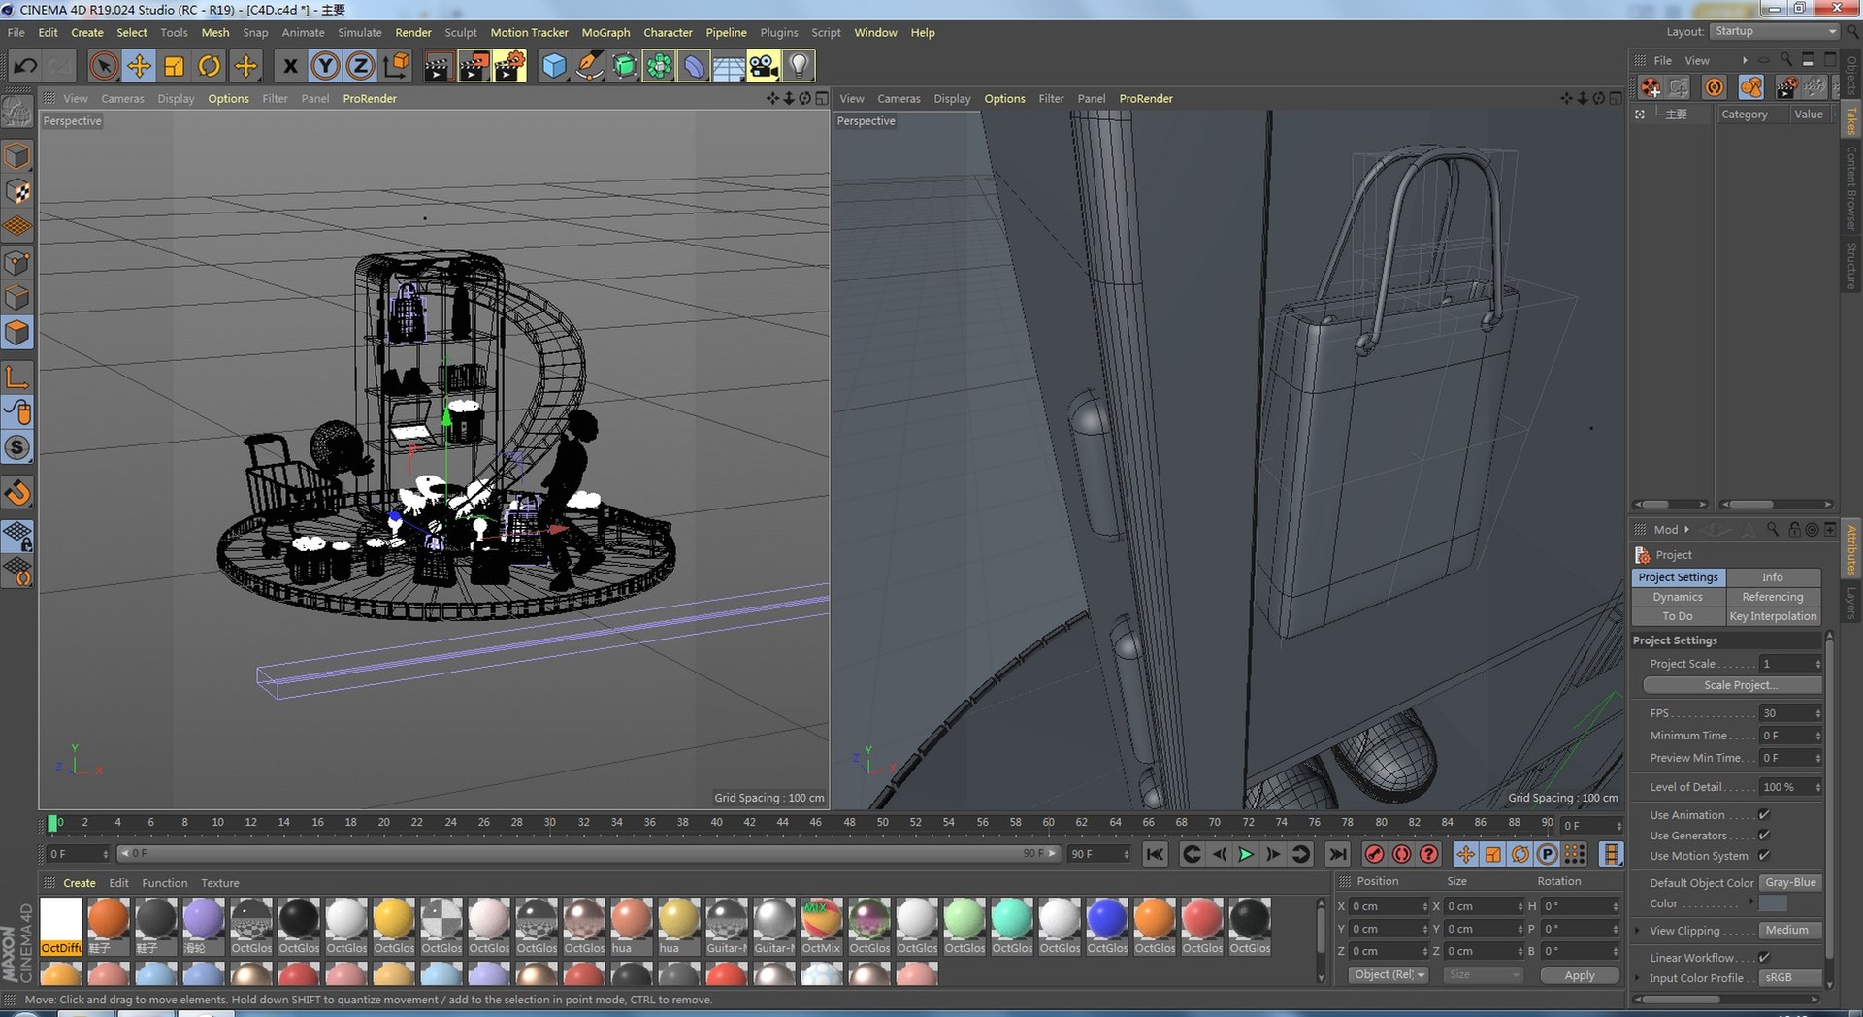Add a floor environment object
Image resolution: width=1863 pixels, height=1017 pixels.
pyautogui.click(x=729, y=66)
